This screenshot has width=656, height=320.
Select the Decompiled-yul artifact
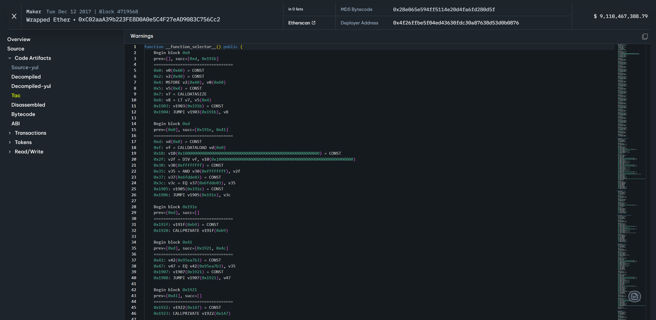tap(31, 86)
